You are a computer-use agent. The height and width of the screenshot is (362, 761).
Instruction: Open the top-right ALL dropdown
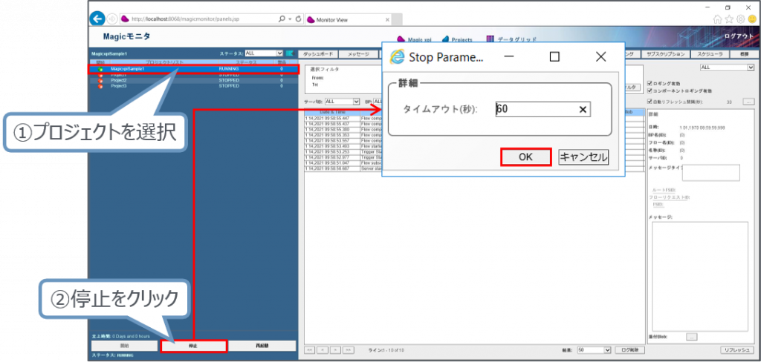(725, 67)
